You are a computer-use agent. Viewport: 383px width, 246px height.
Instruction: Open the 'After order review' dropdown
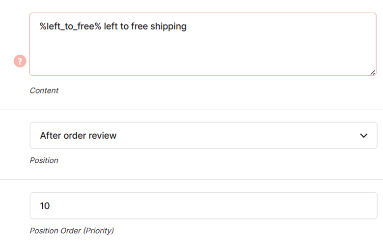pos(203,135)
